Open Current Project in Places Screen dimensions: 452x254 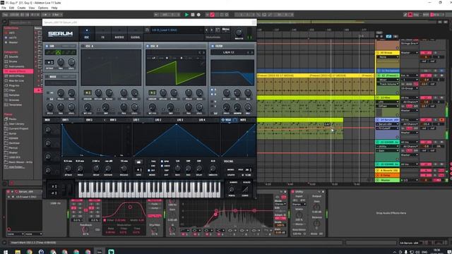(x=19, y=128)
